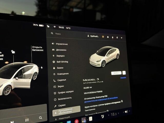Tap the 19:02 clock in status bar
The image size is (164, 123).
(x=61, y=27)
